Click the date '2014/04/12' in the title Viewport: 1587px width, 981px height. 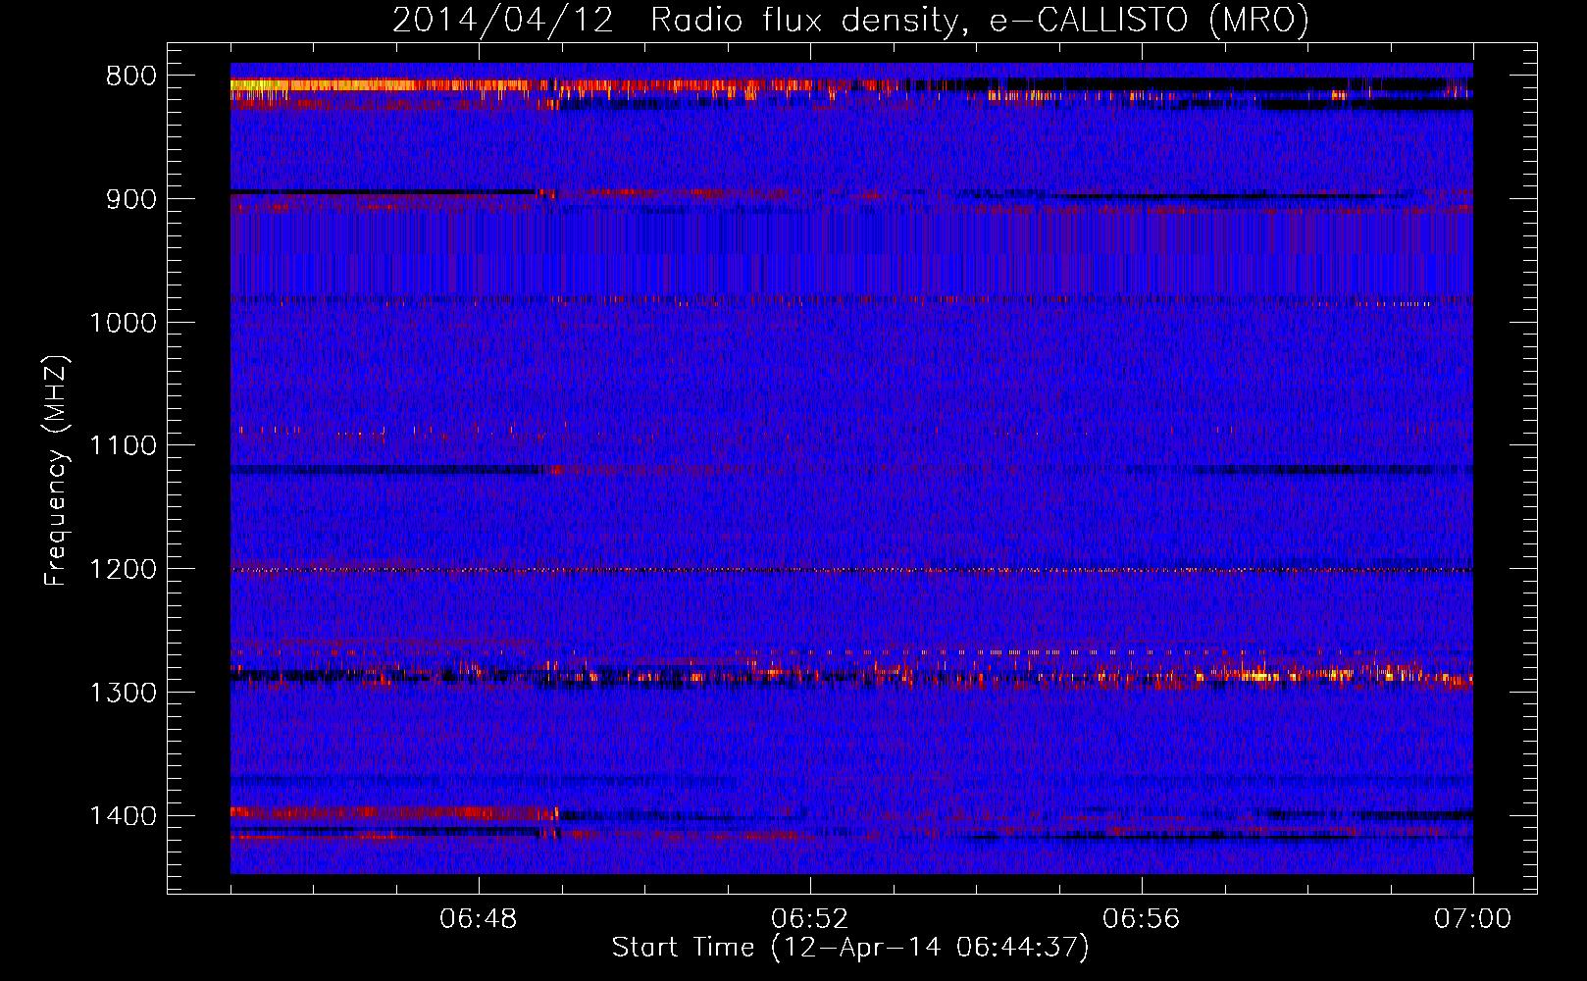pyautogui.click(x=503, y=20)
